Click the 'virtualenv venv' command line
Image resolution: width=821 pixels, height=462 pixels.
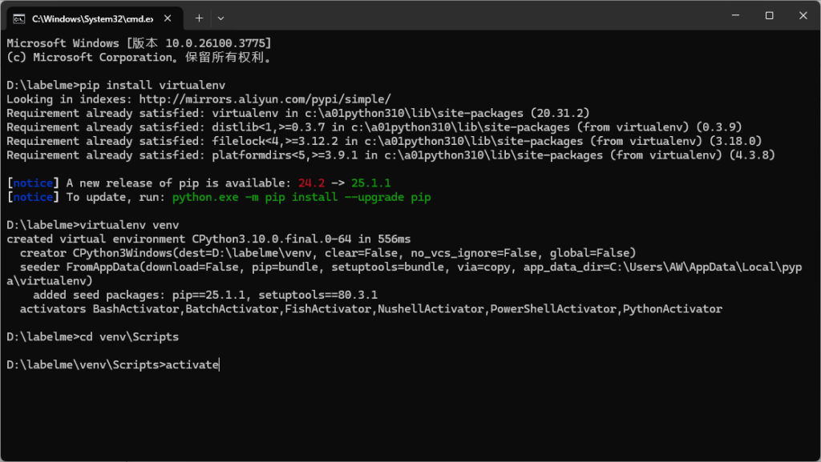[x=93, y=225]
